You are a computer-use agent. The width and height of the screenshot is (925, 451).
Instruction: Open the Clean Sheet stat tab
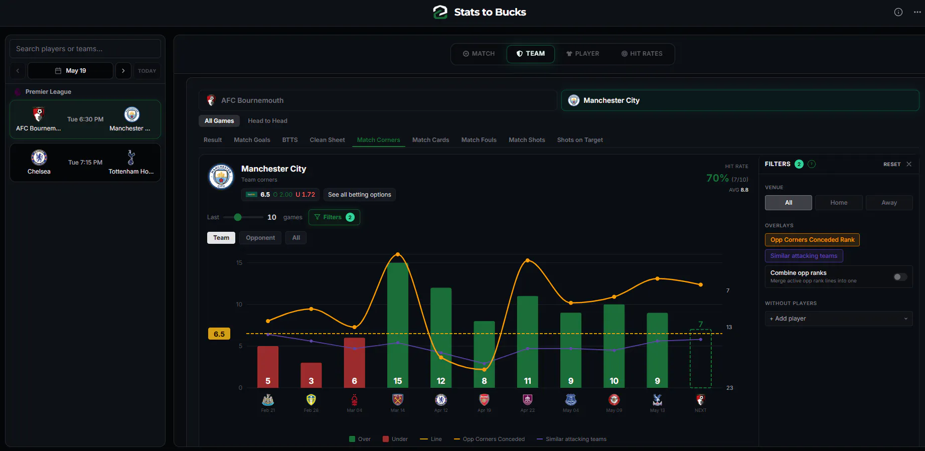point(327,140)
